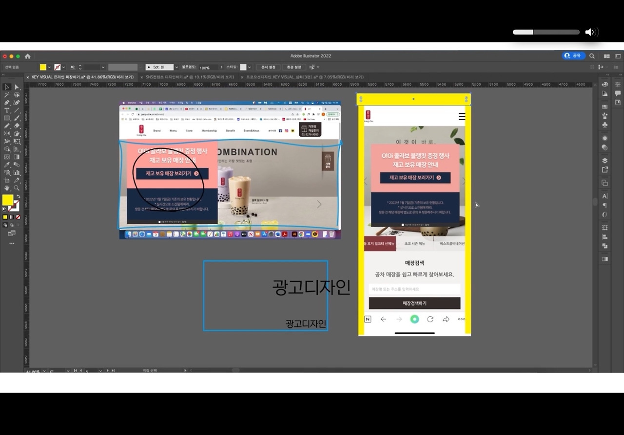The height and width of the screenshot is (435, 624).
Task: Activate the Type tool
Action: pyautogui.click(x=7, y=110)
